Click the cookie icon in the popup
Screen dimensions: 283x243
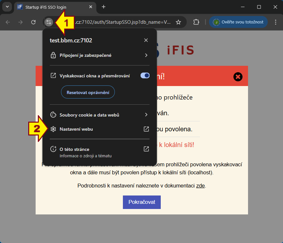[53, 115]
